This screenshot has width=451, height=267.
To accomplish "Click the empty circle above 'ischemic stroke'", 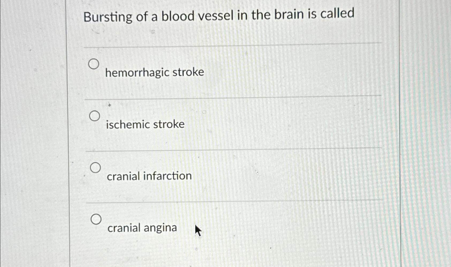I will pyautogui.click(x=94, y=116).
